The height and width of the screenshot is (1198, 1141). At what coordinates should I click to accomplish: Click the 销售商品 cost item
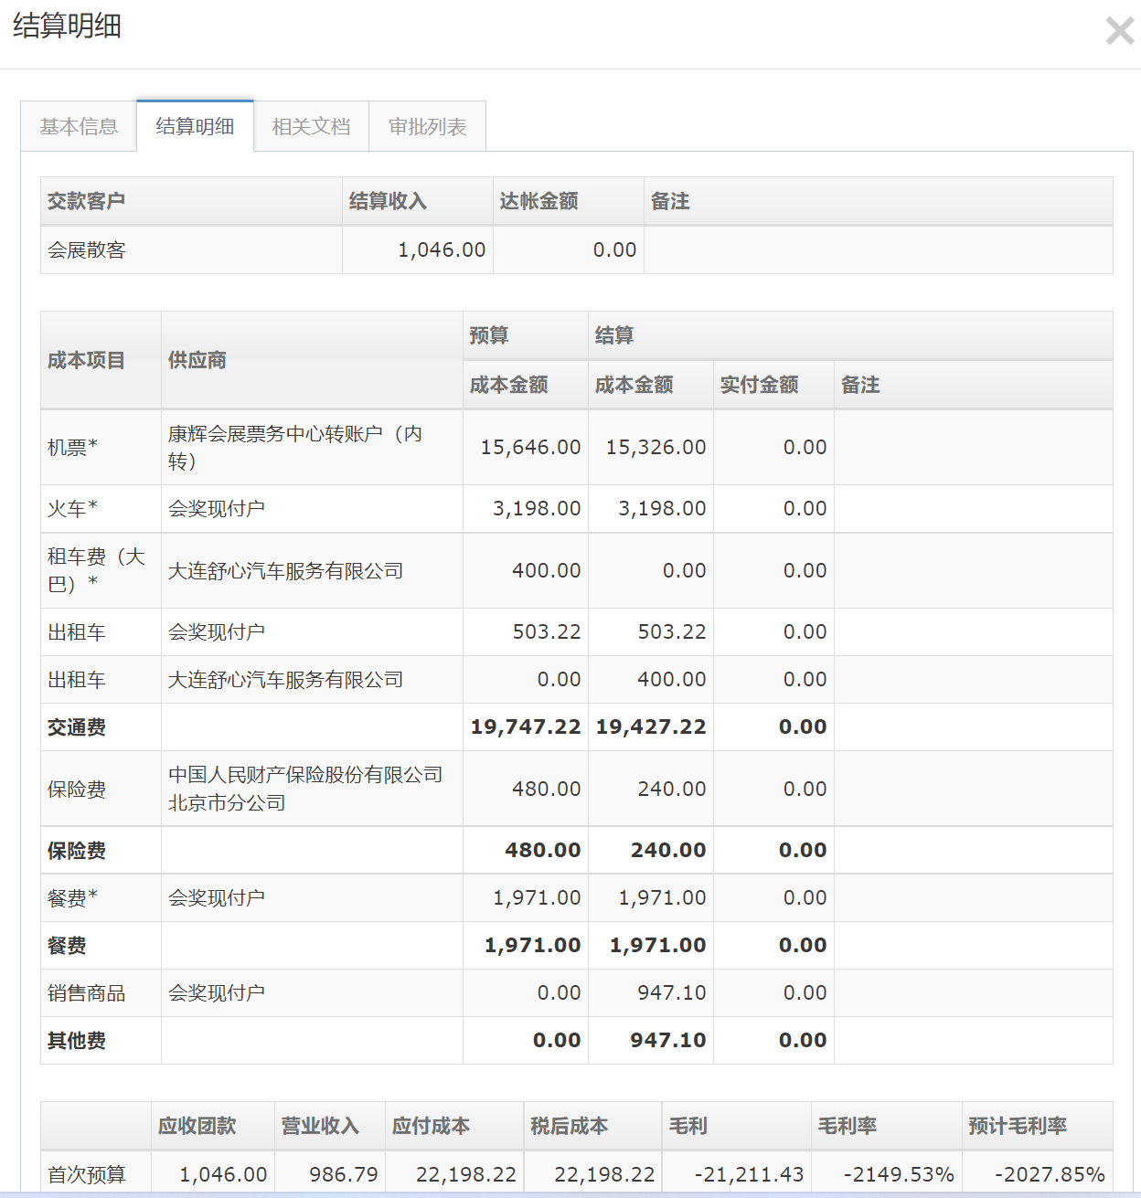click(87, 993)
